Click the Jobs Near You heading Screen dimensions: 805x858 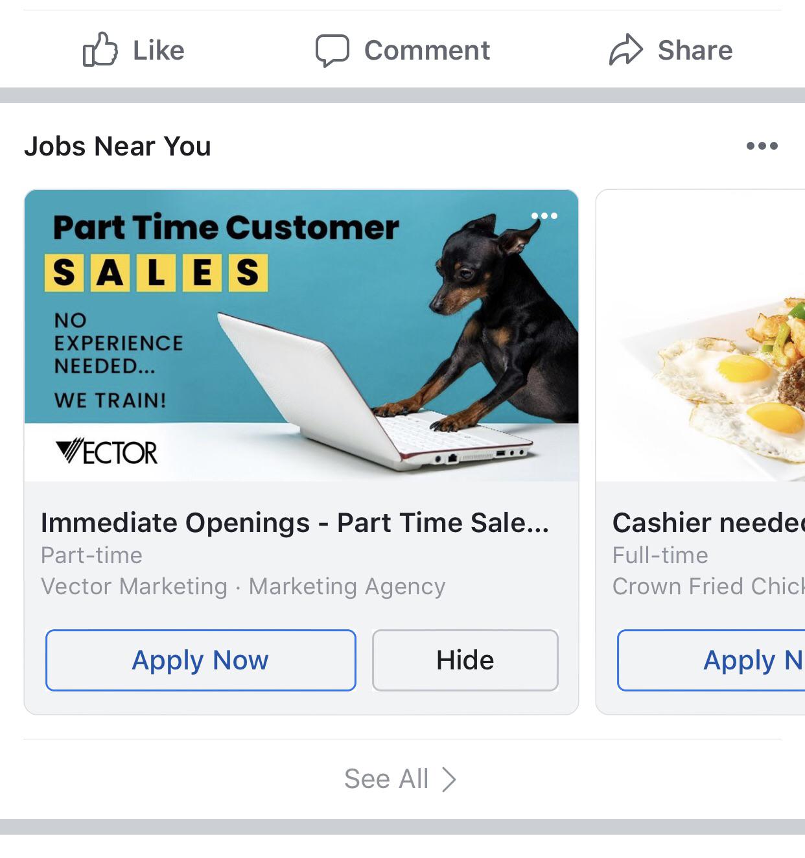(117, 146)
